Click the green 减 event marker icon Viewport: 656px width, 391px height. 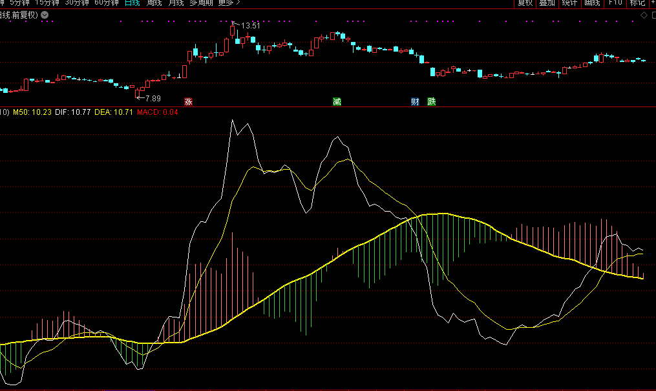coord(337,102)
